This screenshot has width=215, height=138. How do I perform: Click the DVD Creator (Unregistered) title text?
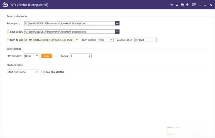coord(29,5)
